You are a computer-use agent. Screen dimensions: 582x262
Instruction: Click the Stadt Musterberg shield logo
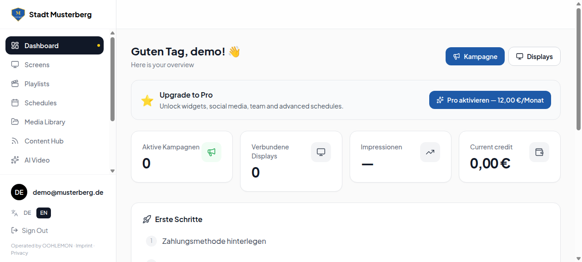pyautogui.click(x=18, y=15)
